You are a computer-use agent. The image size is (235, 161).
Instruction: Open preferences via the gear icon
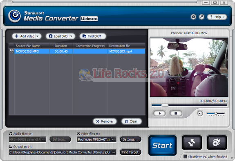click(x=193, y=17)
